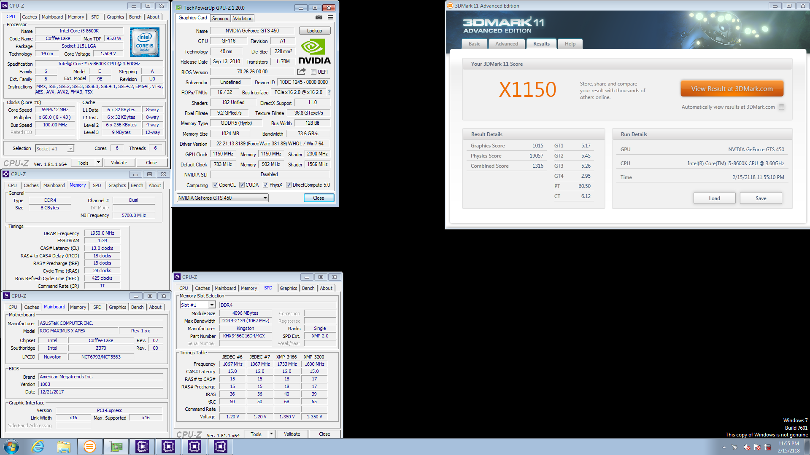The height and width of the screenshot is (455, 810).
Task: Open the Slot #1 memory slot dropdown
Action: (x=197, y=305)
